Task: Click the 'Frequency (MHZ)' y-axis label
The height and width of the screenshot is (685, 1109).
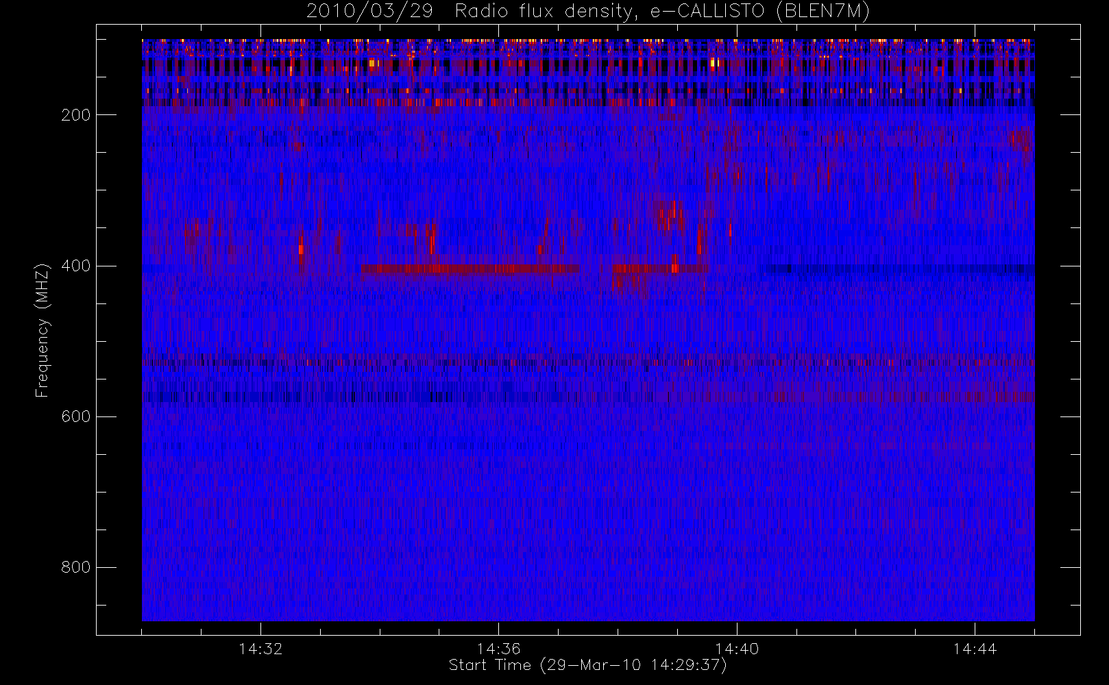Action: [x=42, y=329]
